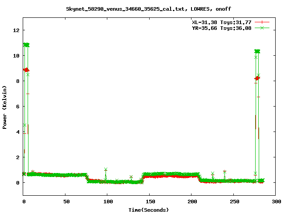The height and width of the screenshot is (214, 285).
Task: Click the Power (Kelvin) axis label
Action: click(4, 107)
